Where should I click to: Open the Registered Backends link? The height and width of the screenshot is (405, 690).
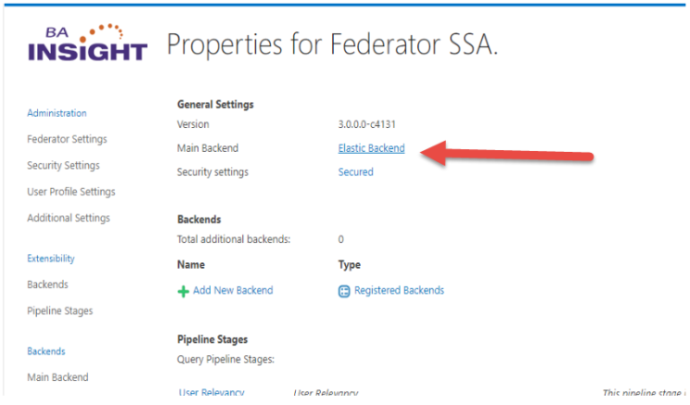399,291
